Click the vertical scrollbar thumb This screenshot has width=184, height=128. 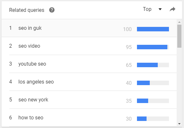pos(179,36)
